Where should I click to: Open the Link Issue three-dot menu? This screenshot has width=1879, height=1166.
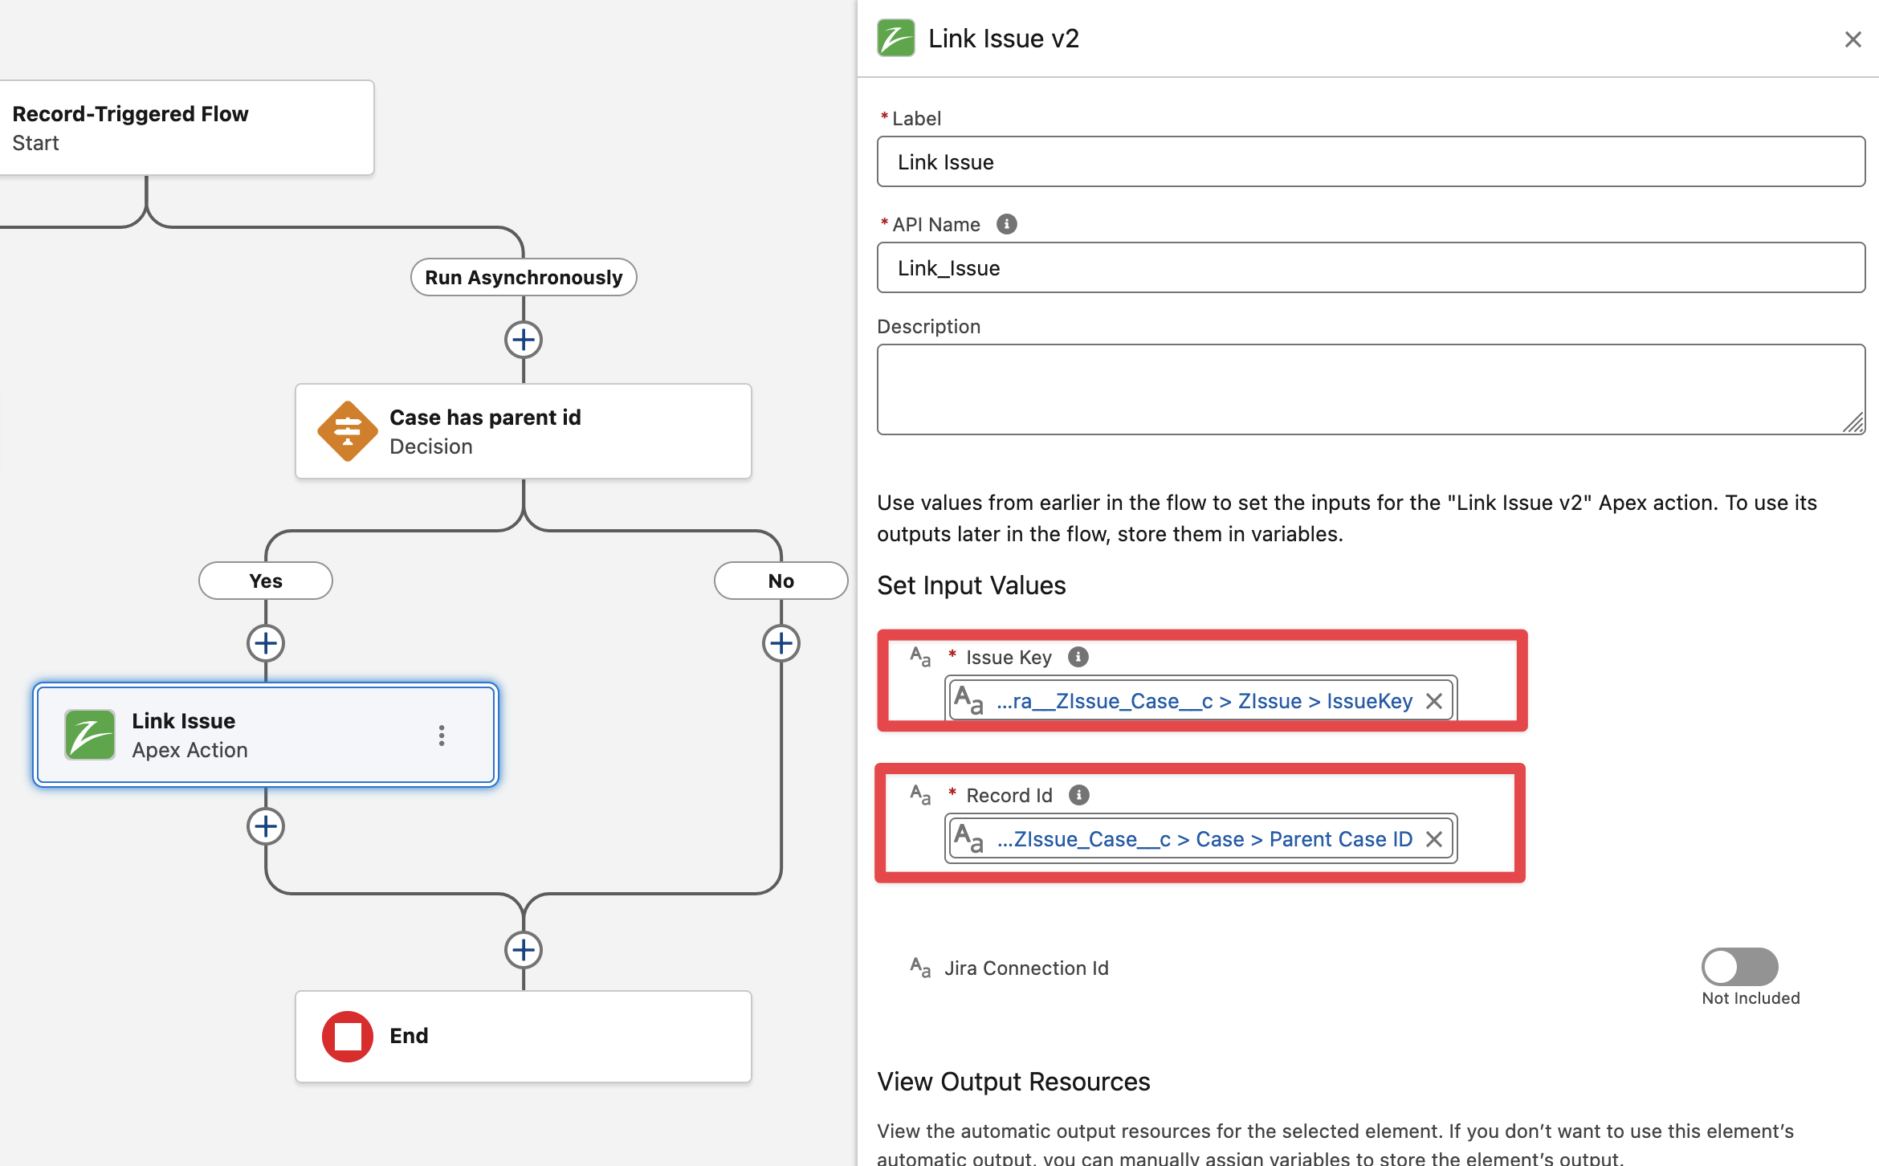pyautogui.click(x=442, y=736)
